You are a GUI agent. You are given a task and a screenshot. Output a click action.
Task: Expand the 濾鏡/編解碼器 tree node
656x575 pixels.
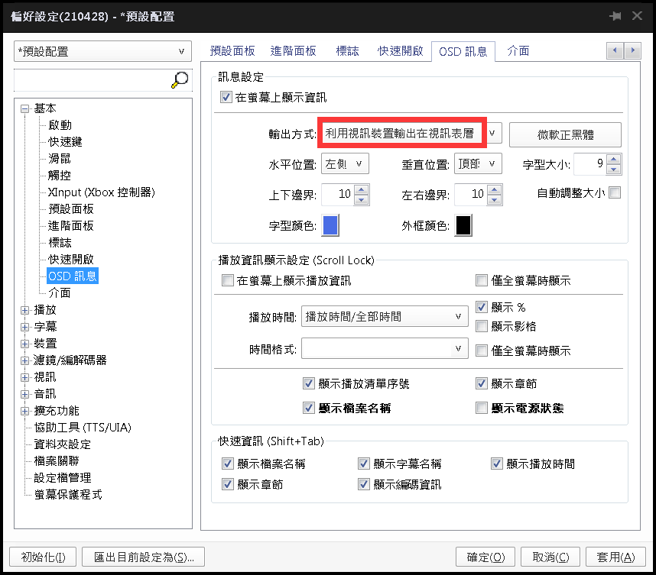[x=25, y=360]
